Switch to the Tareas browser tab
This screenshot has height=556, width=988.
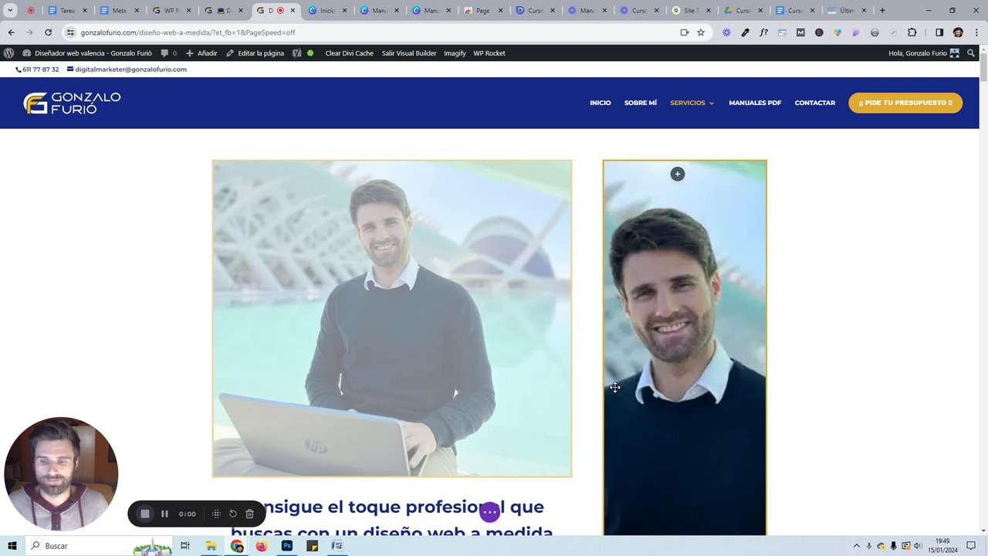67,11
